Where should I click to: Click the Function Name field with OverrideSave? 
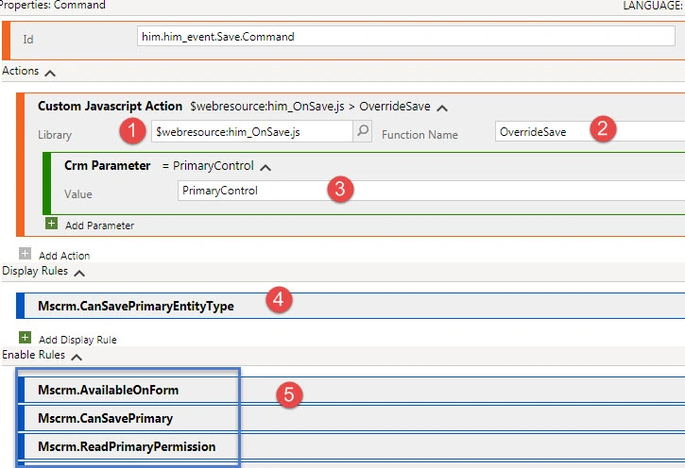pyautogui.click(x=591, y=131)
